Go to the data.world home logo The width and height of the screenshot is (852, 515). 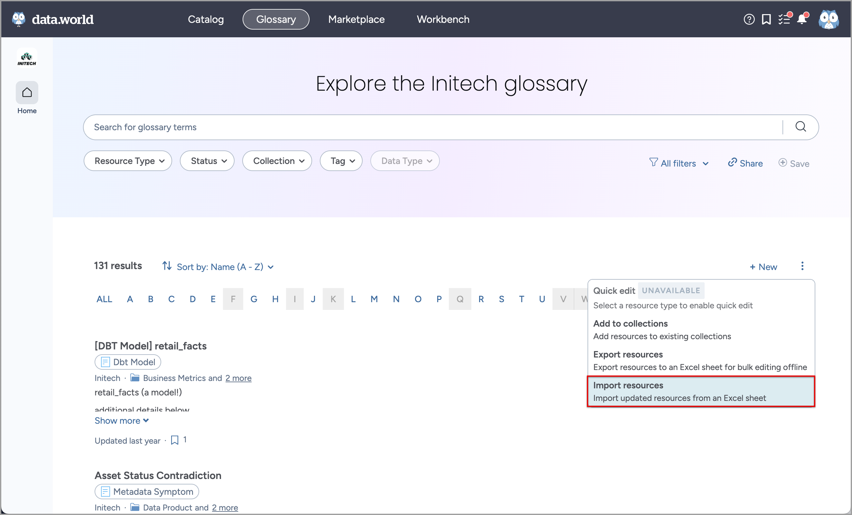click(x=52, y=19)
